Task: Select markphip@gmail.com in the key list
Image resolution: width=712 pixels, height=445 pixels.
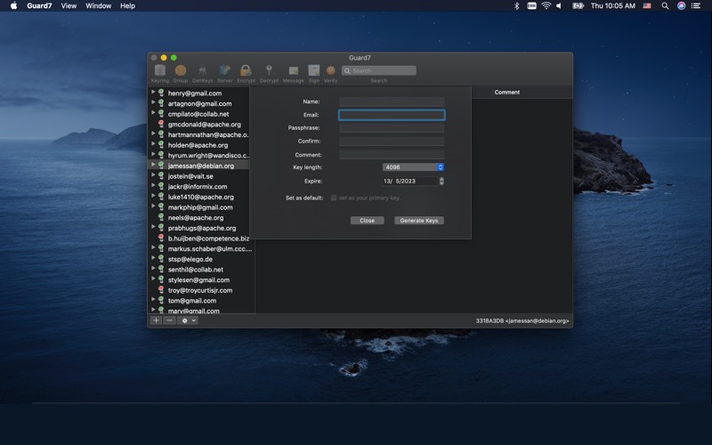Action: click(x=202, y=207)
